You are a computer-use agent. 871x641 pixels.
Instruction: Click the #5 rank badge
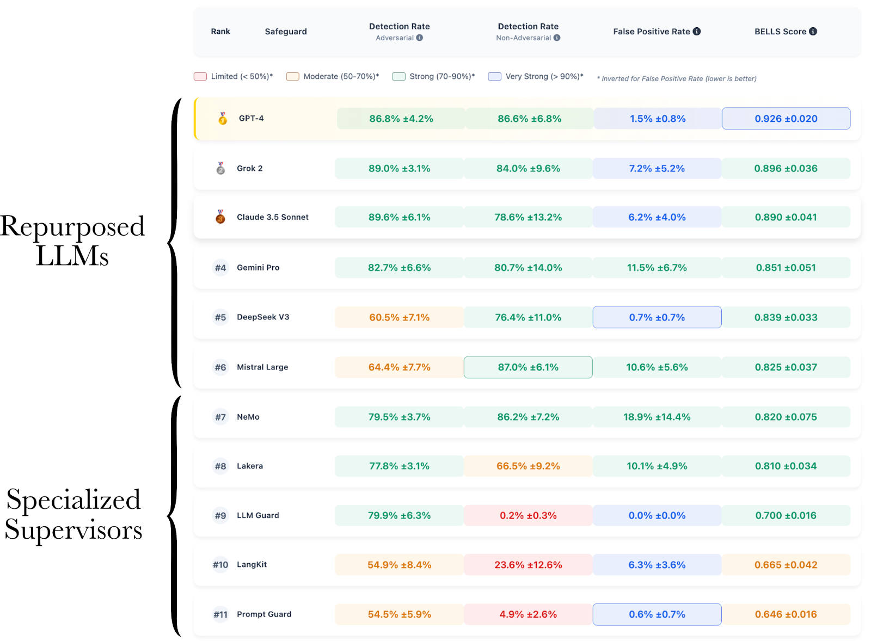click(x=220, y=317)
